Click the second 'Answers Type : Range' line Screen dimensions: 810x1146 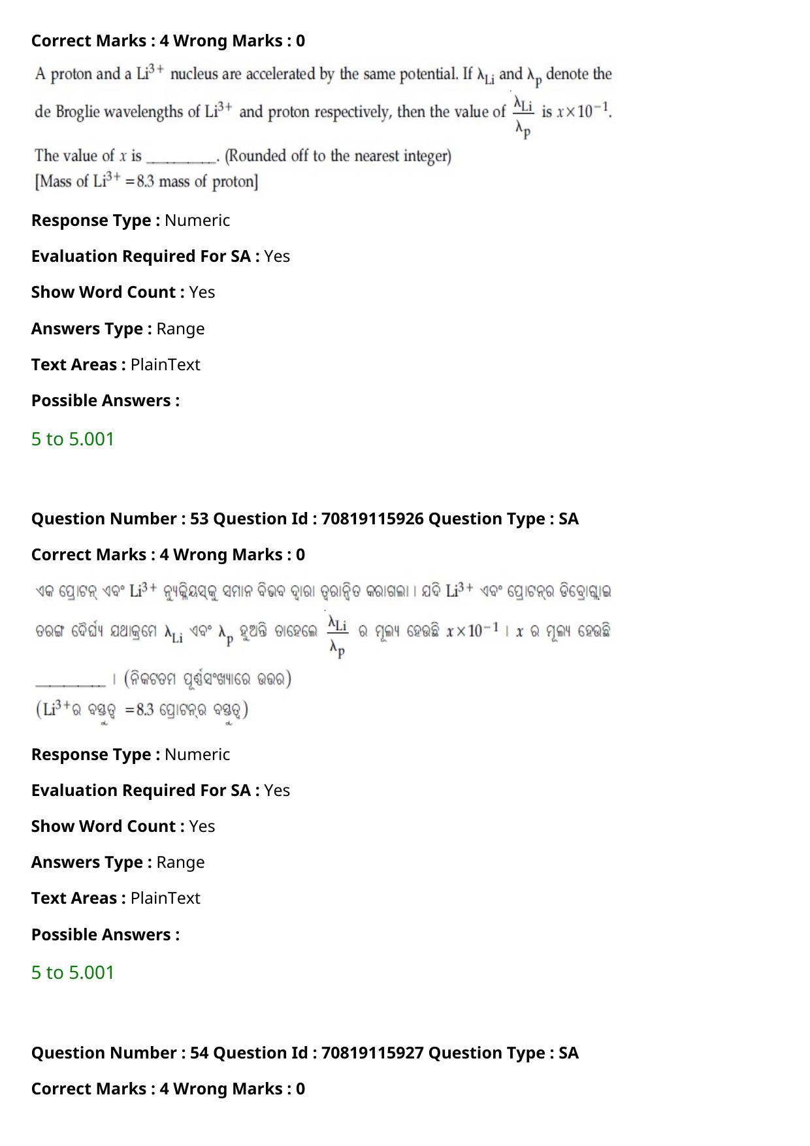pos(118,862)
